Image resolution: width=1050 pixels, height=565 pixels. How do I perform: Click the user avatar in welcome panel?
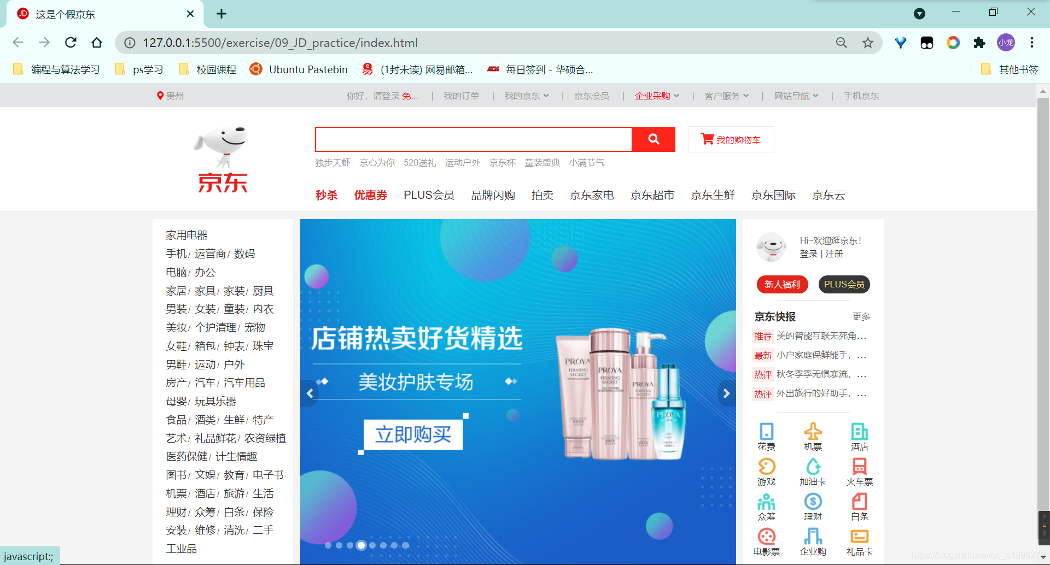pyautogui.click(x=771, y=247)
